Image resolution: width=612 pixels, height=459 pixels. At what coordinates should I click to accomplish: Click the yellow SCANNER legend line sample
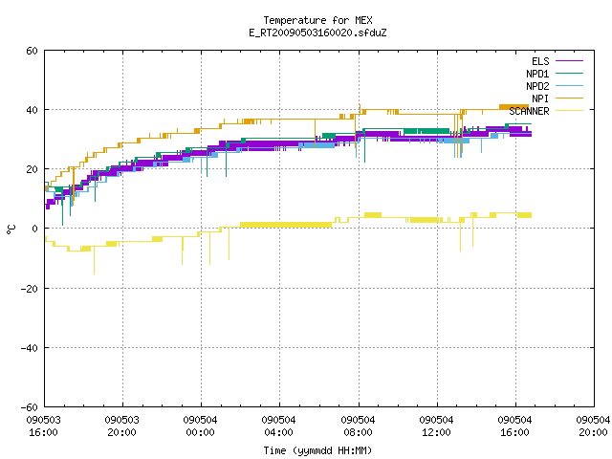click(570, 111)
